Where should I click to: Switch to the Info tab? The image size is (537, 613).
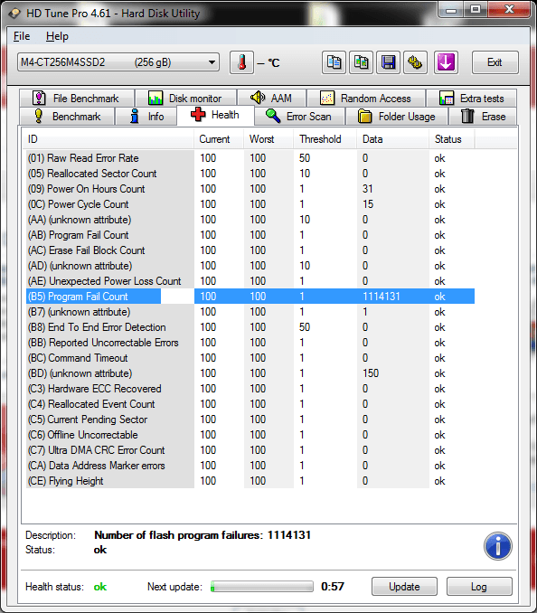[146, 116]
